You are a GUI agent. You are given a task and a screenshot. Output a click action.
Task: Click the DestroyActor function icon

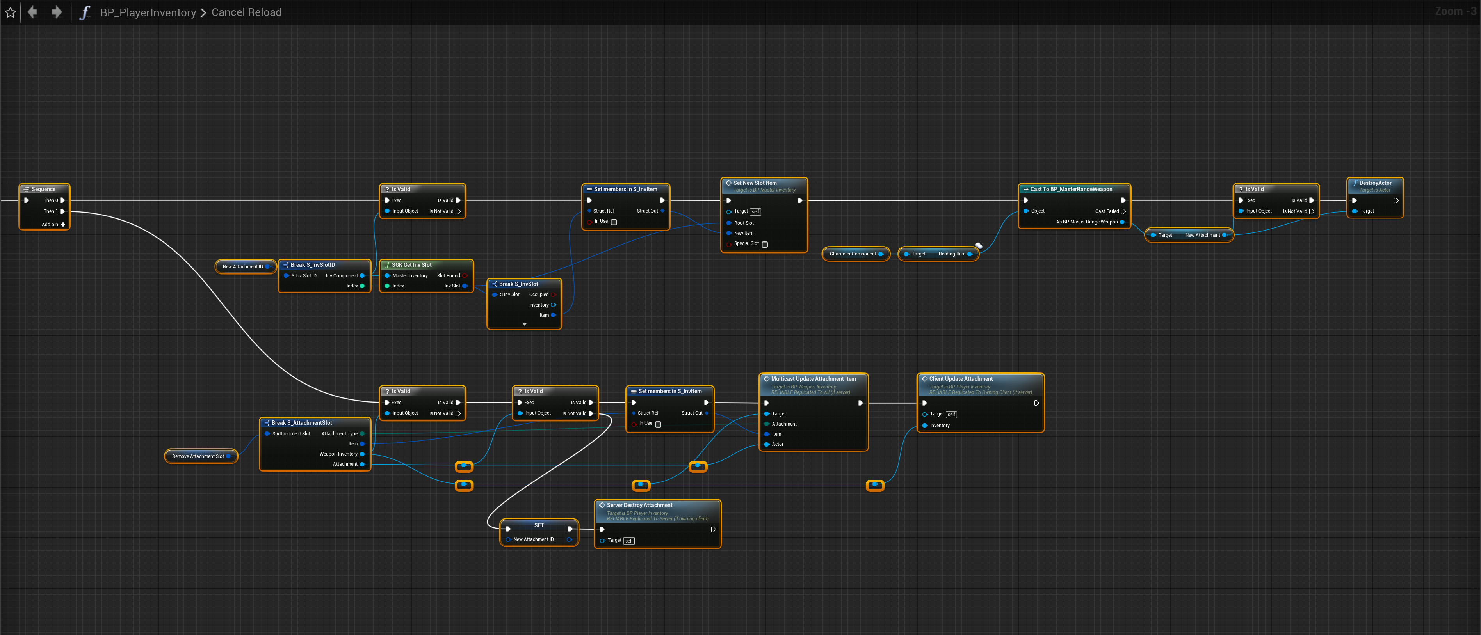(x=1355, y=183)
